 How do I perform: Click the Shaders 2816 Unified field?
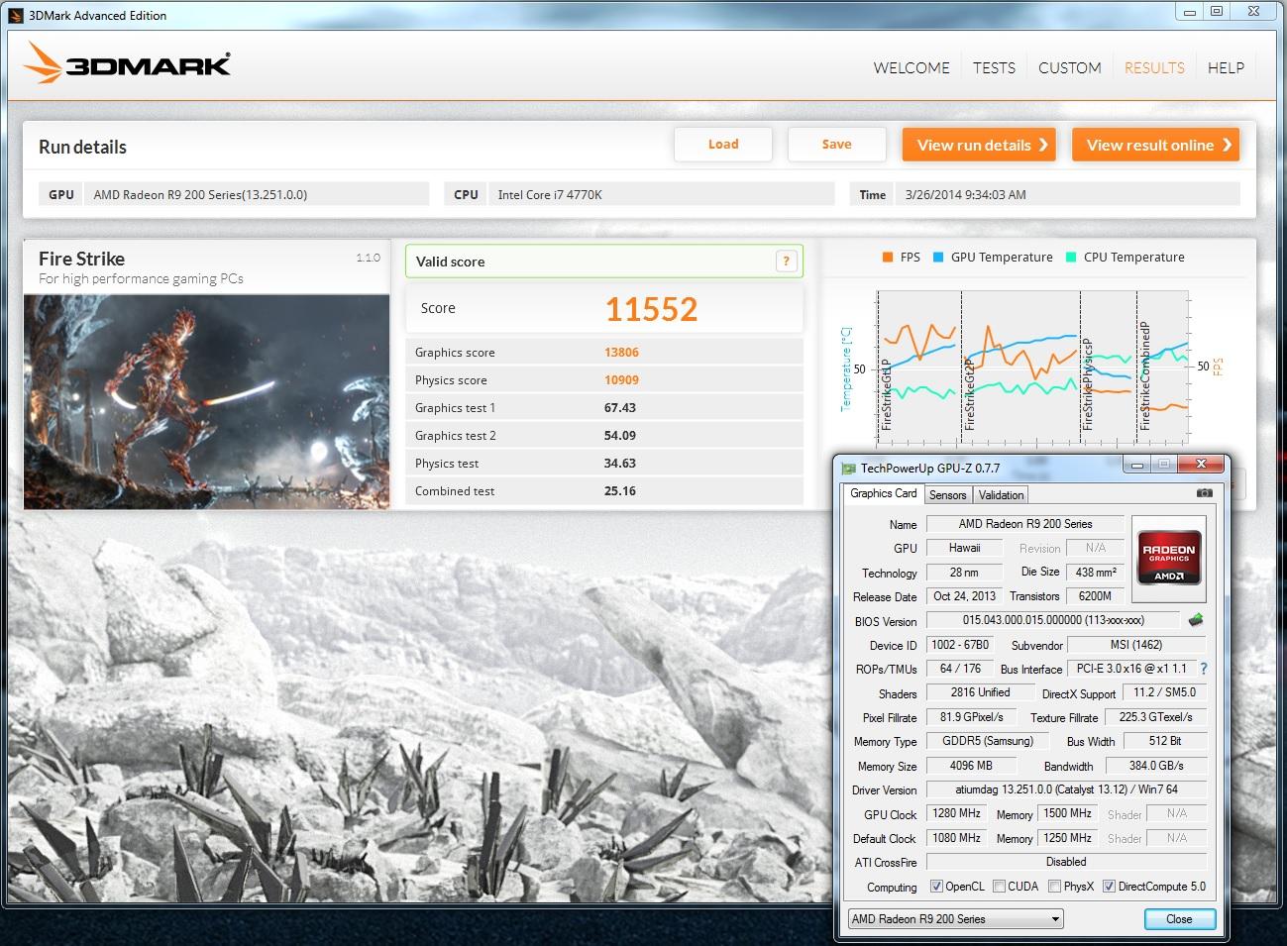(x=980, y=692)
